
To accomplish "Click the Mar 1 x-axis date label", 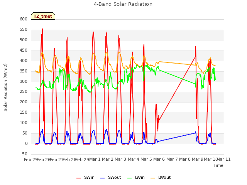I will coord(95,159).
